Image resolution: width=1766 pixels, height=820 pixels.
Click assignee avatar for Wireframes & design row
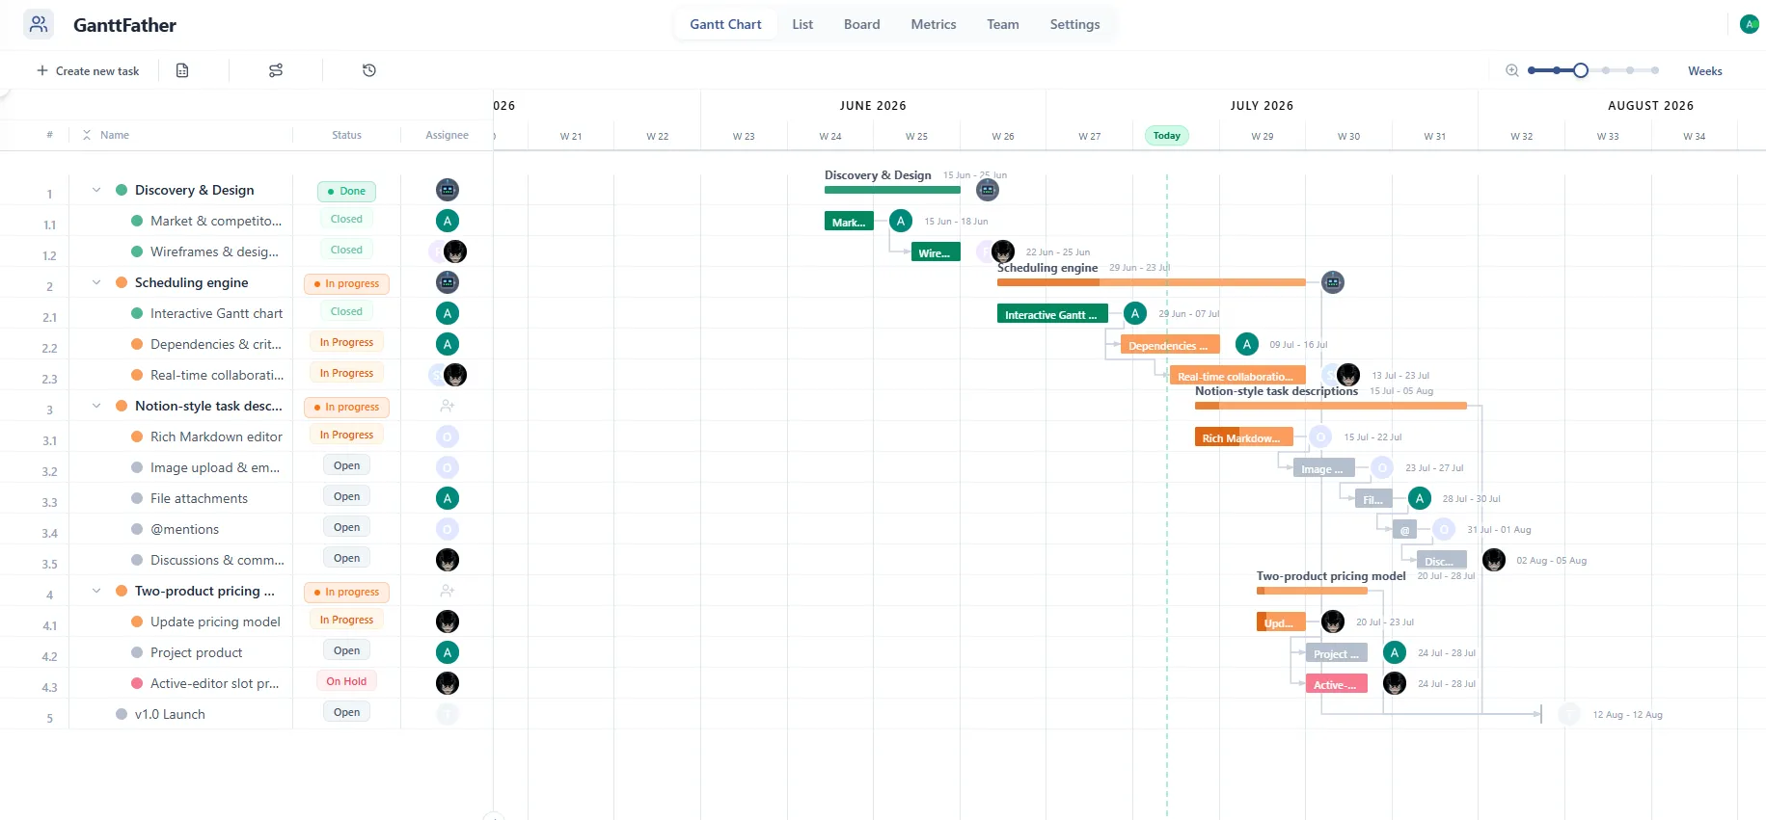(x=454, y=251)
